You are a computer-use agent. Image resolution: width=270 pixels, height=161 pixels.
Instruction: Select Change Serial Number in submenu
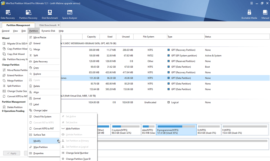click(x=79, y=153)
